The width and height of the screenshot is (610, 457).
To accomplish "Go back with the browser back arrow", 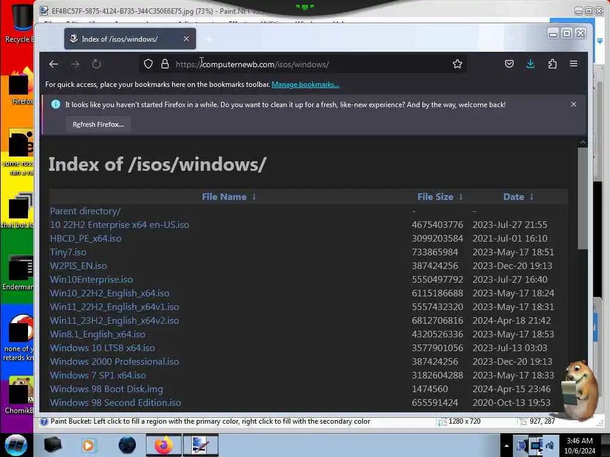I will tap(54, 64).
